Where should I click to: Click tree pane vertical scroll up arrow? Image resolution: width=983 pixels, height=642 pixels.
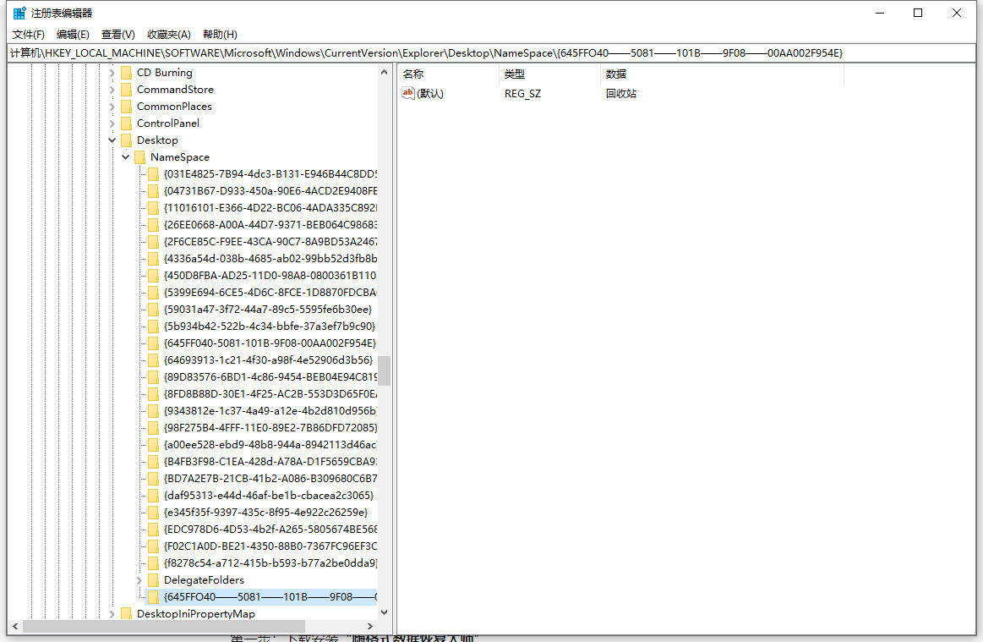pos(385,73)
